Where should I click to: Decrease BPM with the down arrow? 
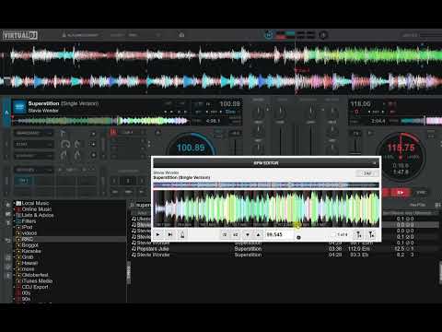pyautogui.click(x=248, y=234)
